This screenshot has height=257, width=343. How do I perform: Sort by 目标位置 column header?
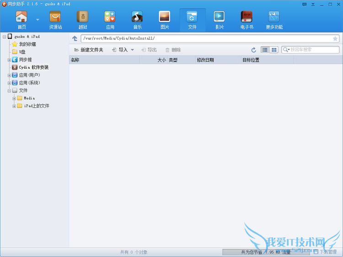coord(268,60)
